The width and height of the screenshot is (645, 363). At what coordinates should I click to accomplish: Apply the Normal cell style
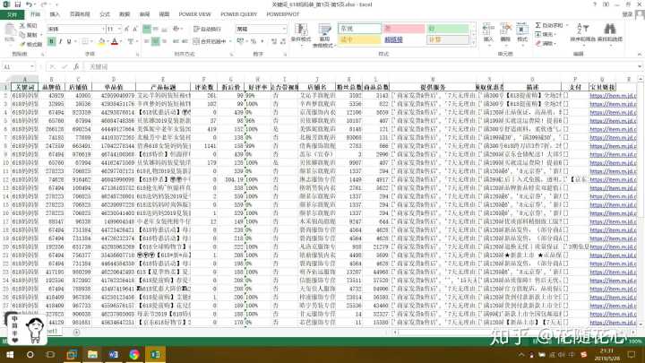tap(359, 29)
